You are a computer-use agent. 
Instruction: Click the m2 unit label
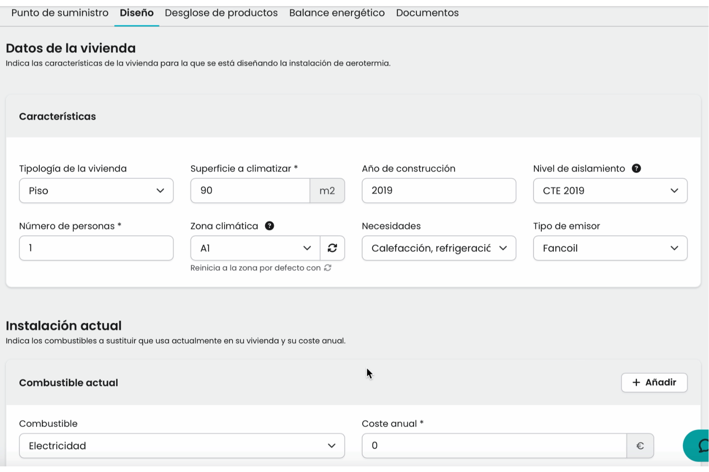coord(327,191)
